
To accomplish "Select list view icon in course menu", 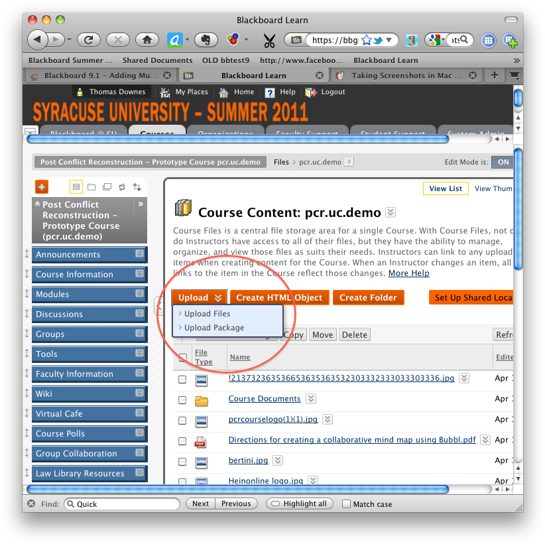I will 76,187.
